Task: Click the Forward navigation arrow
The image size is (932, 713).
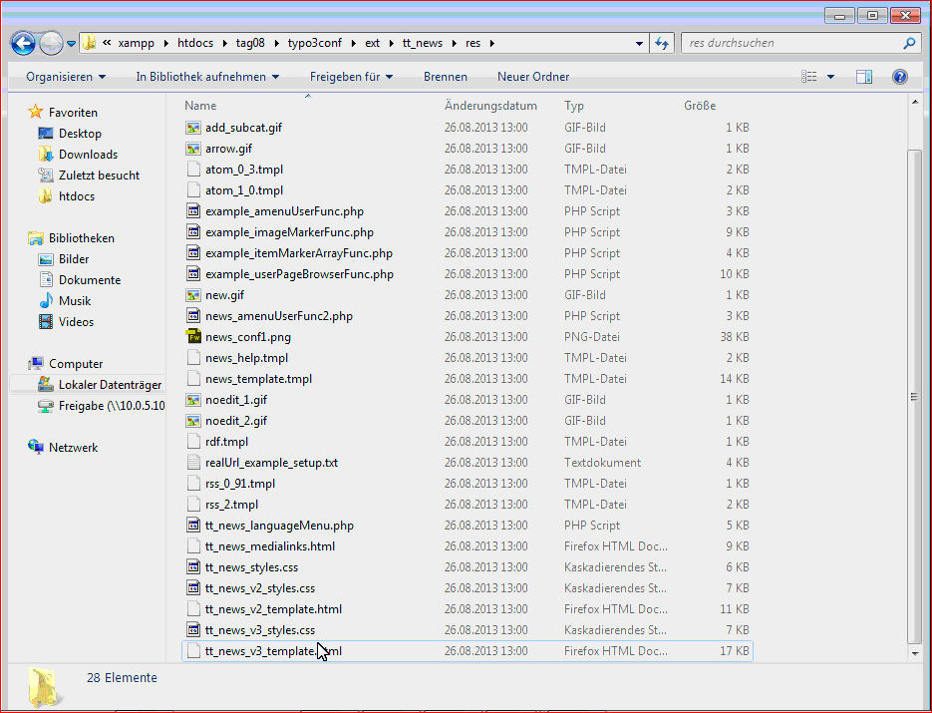Action: [x=51, y=44]
